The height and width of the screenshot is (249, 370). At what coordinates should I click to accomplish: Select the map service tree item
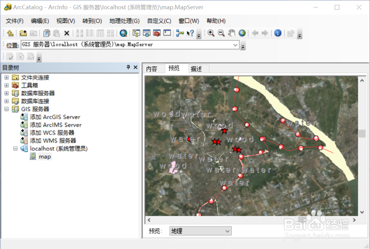click(x=45, y=156)
